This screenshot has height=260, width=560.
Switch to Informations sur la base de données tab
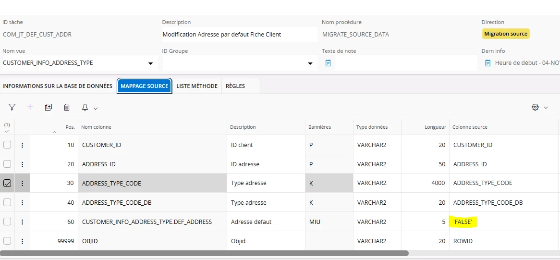(58, 86)
